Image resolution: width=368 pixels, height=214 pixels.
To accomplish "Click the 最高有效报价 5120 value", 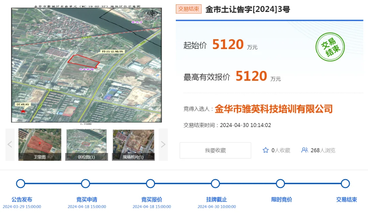I will (x=251, y=76).
